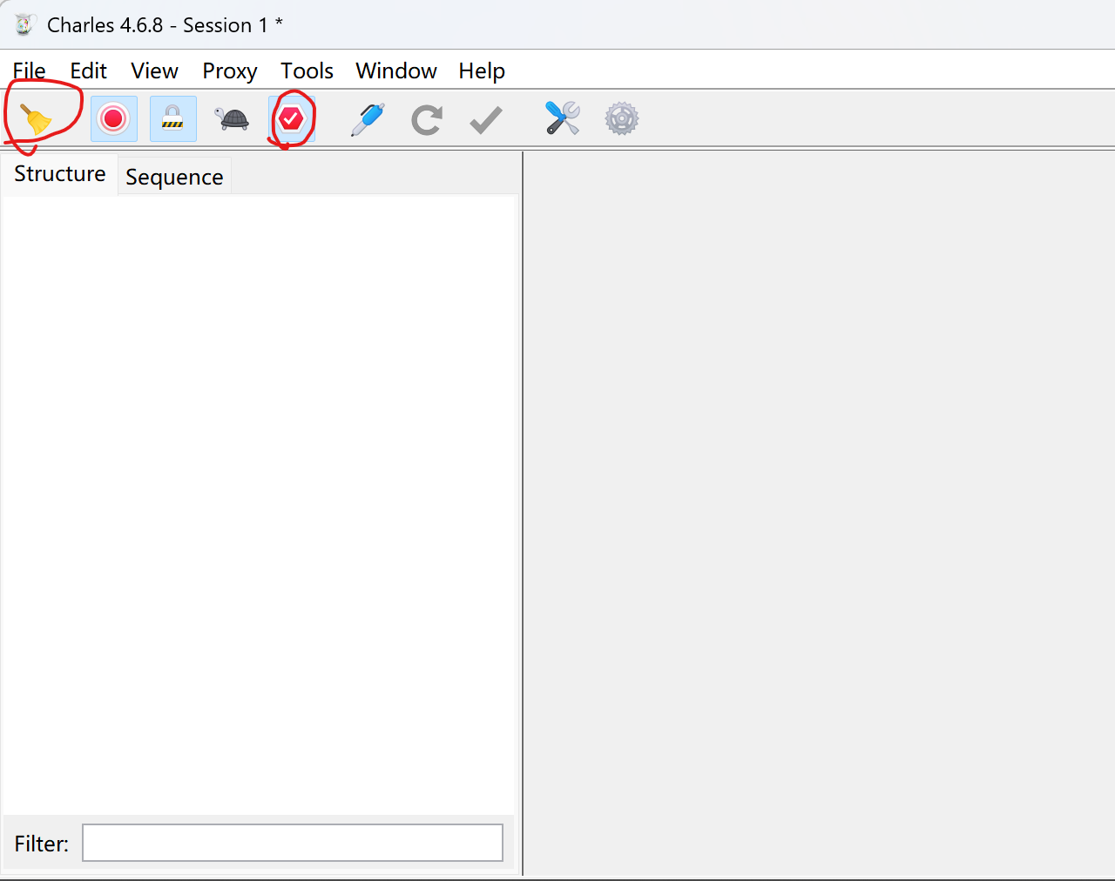
Task: Toggle SSL proxying padlock icon
Action: click(x=173, y=119)
